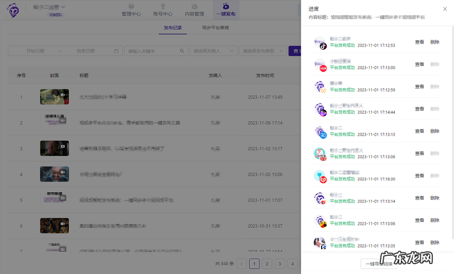Switch to the 同步平台草稿 tab
Image resolution: width=454 pixels, height=274 pixels.
(x=215, y=27)
